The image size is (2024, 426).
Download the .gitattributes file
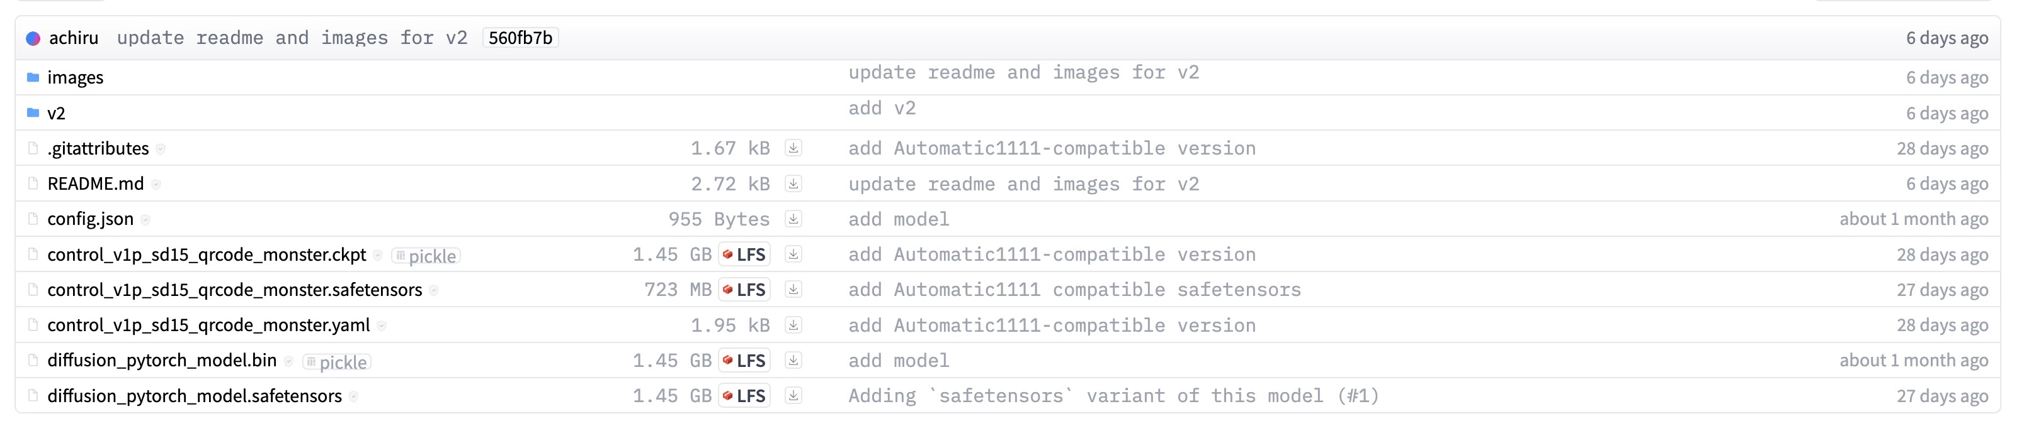point(793,148)
